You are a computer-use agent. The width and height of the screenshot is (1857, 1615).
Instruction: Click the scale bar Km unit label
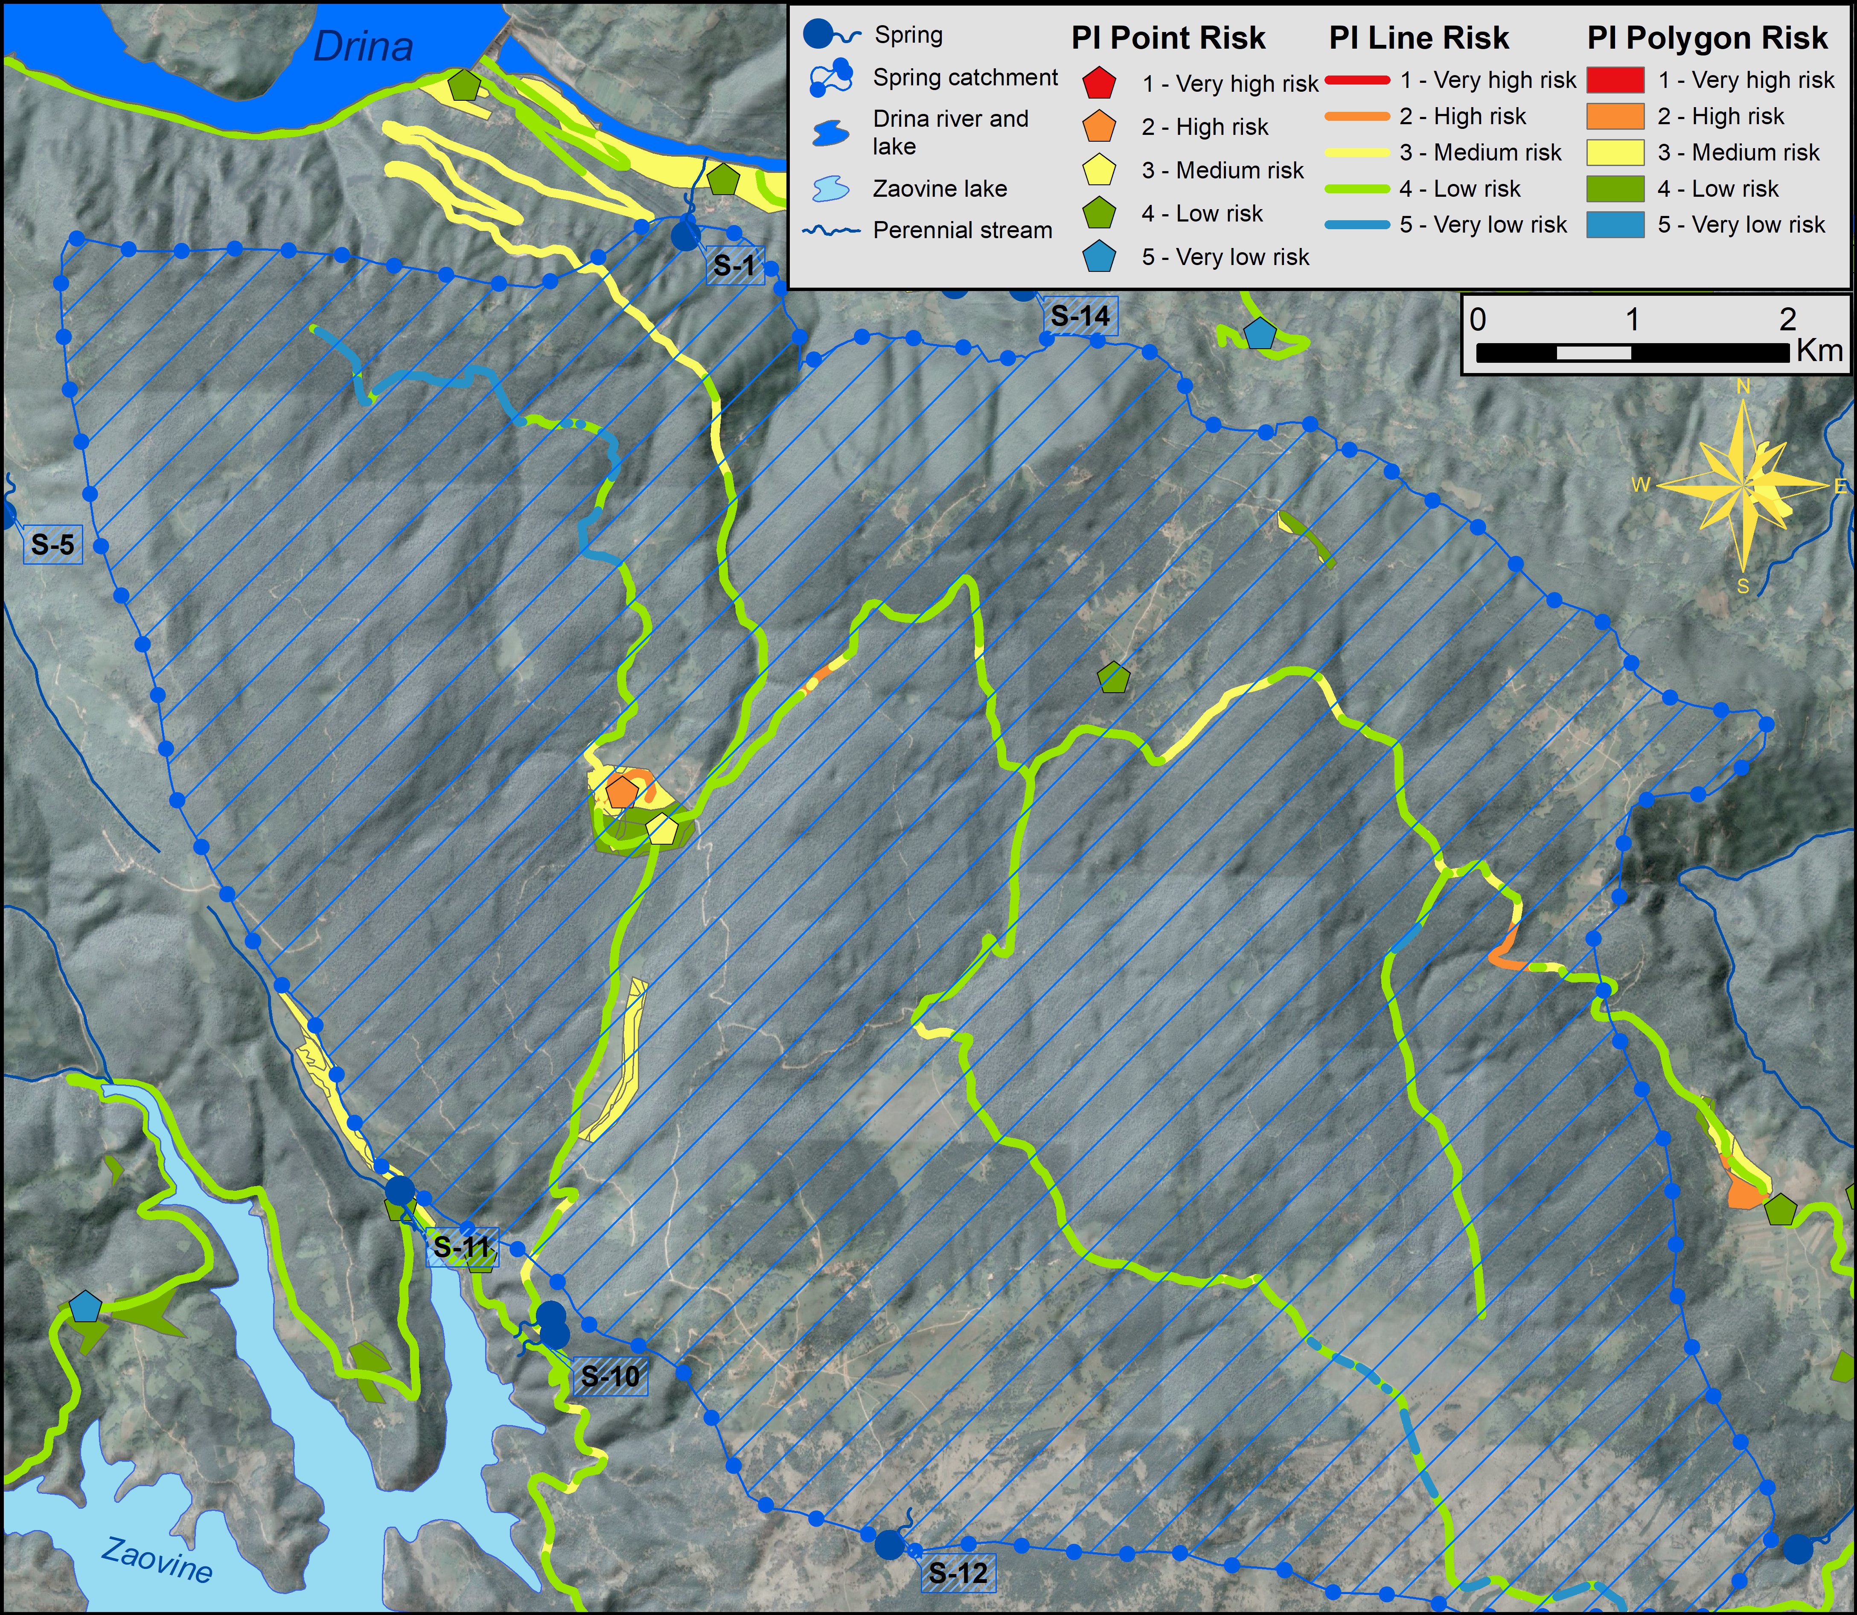click(x=1819, y=350)
